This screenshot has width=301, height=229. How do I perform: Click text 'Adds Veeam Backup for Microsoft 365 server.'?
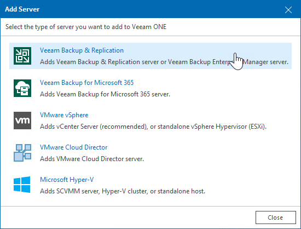pyautogui.click(x=105, y=94)
